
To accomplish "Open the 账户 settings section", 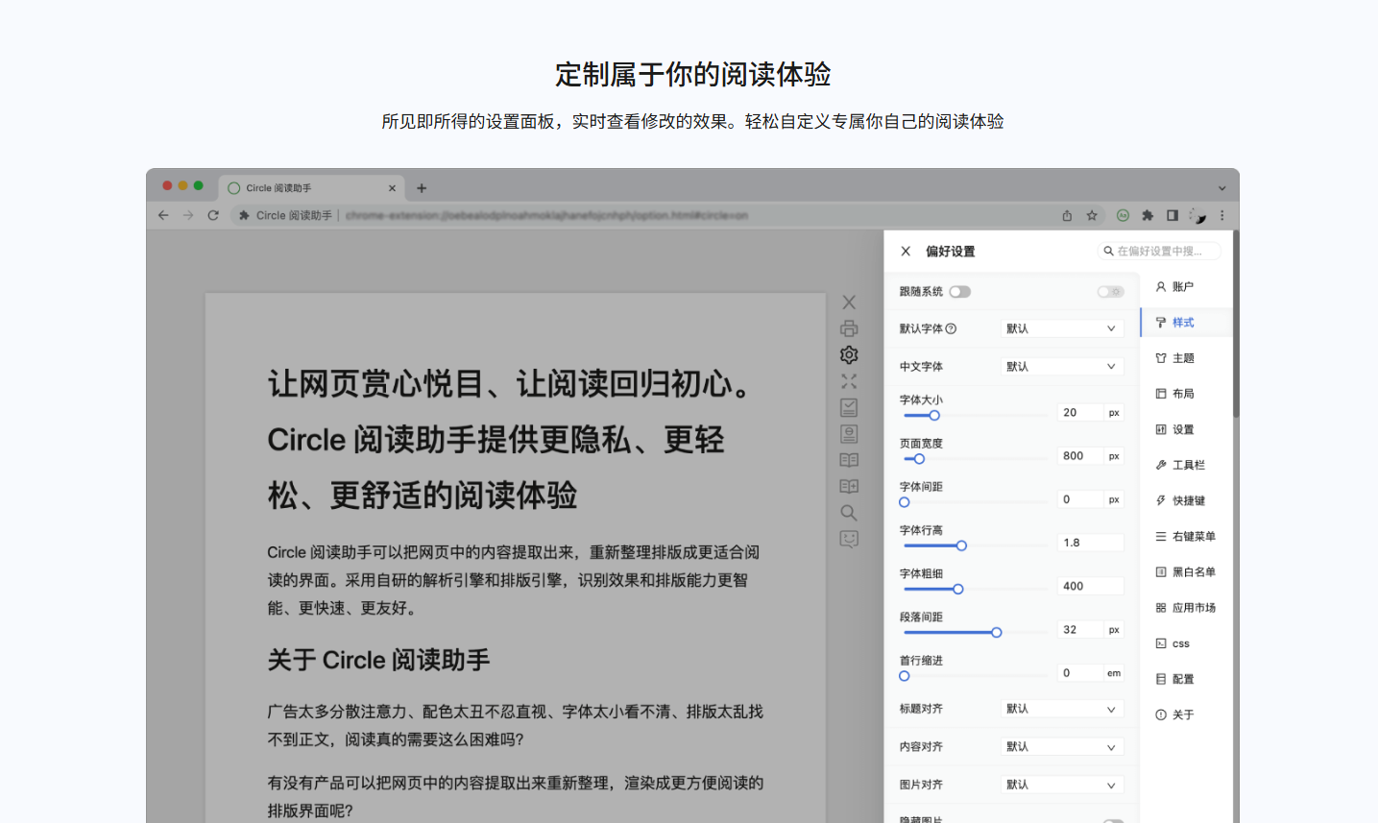I will click(1187, 286).
